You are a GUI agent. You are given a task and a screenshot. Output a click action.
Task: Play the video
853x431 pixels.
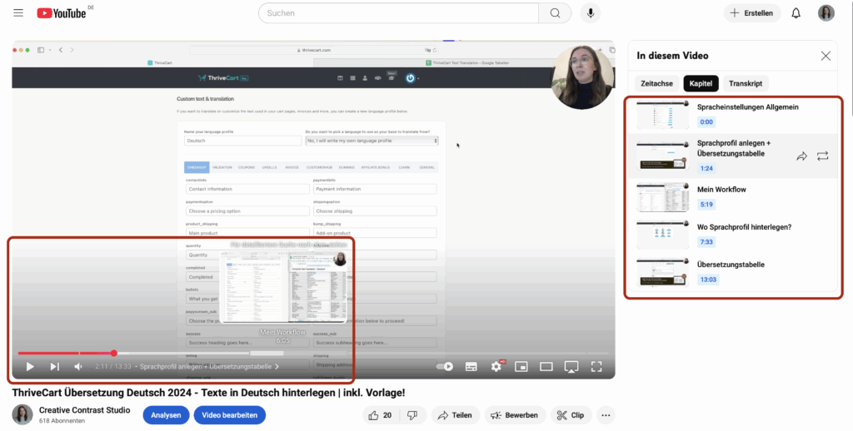click(30, 367)
